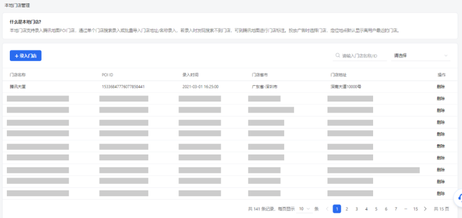
Task: Select pagination page 1
Action: coord(337,209)
